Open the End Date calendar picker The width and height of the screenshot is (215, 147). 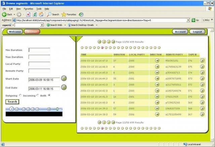(x=64, y=87)
